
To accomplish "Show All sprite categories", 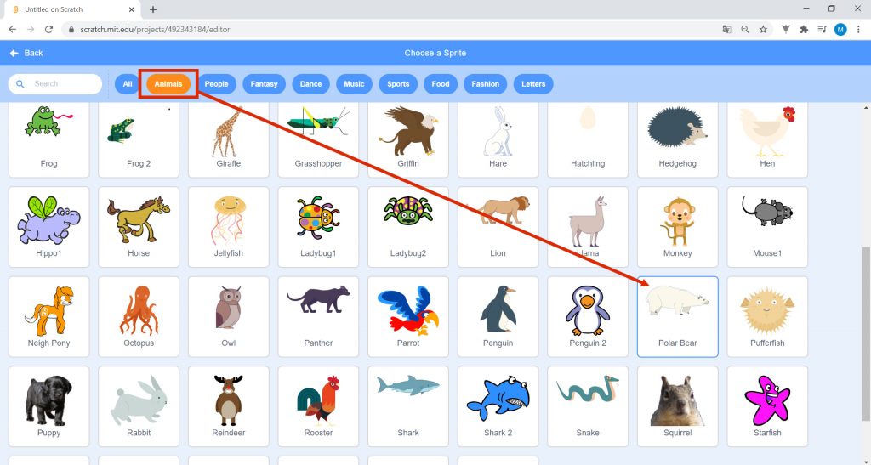I will [128, 84].
